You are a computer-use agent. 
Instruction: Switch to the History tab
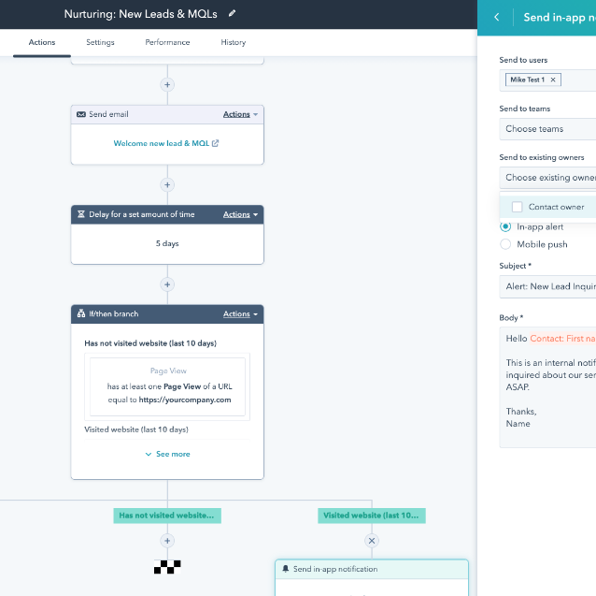tap(234, 42)
